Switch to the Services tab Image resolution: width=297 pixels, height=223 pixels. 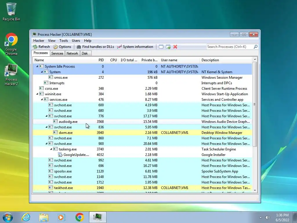tap(57, 53)
